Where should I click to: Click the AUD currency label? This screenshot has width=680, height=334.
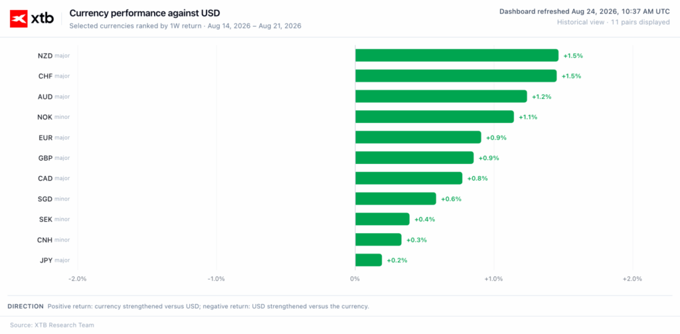click(x=45, y=97)
